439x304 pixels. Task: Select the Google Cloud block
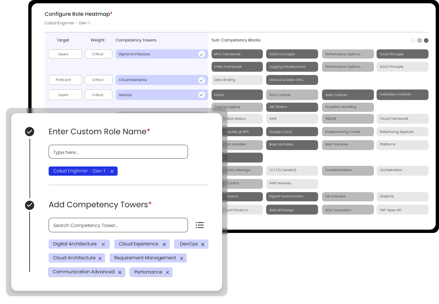click(x=292, y=132)
